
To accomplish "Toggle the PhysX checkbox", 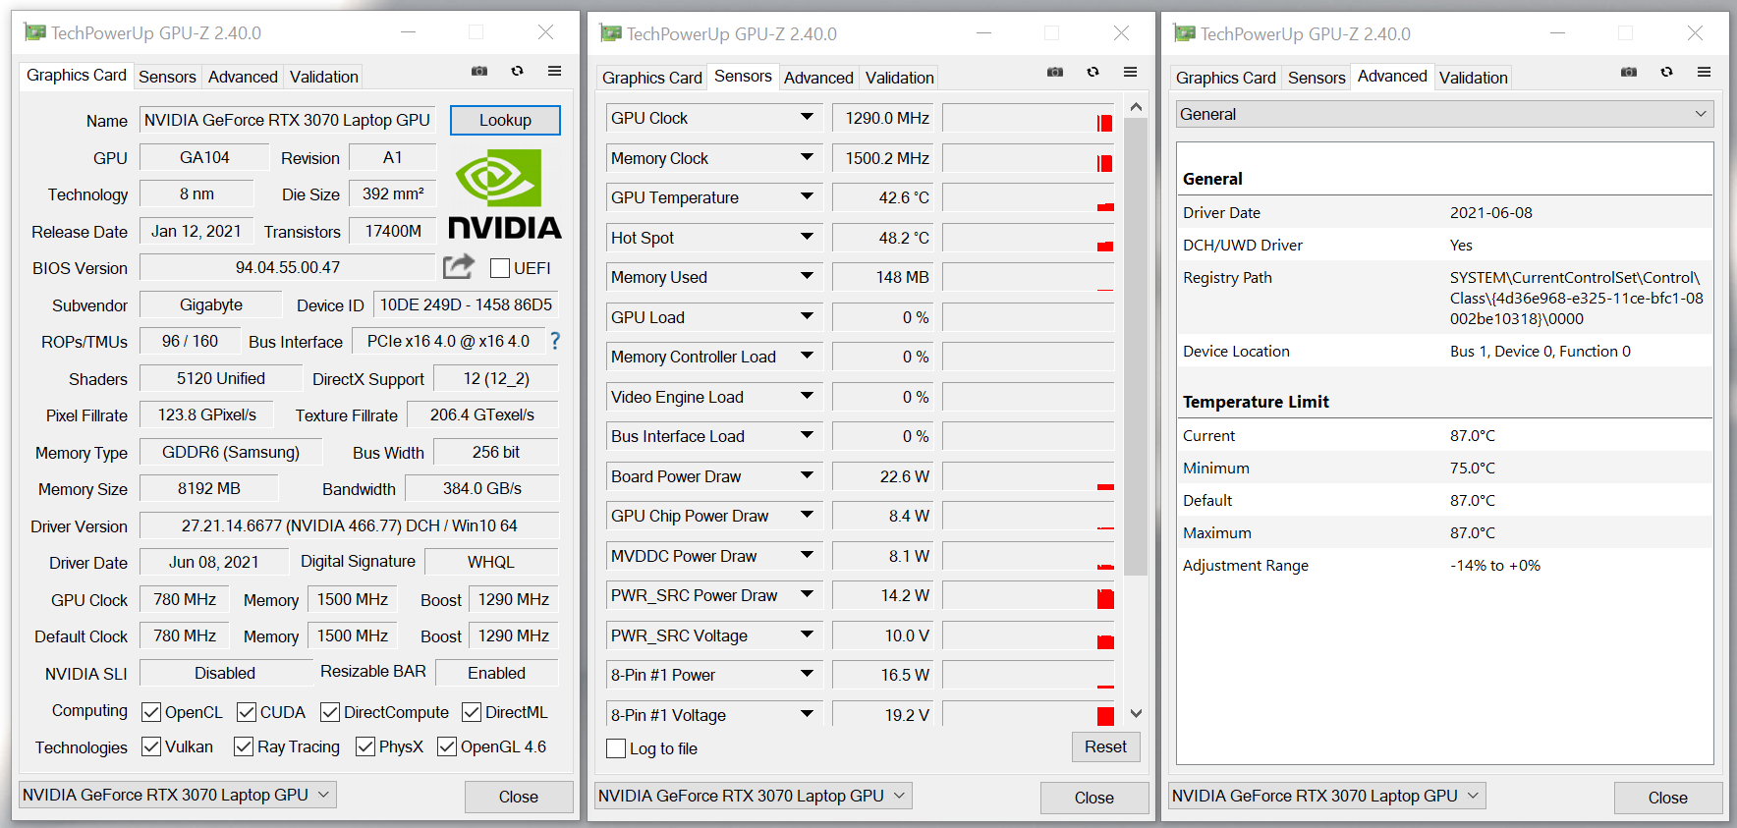I will 365,746.
